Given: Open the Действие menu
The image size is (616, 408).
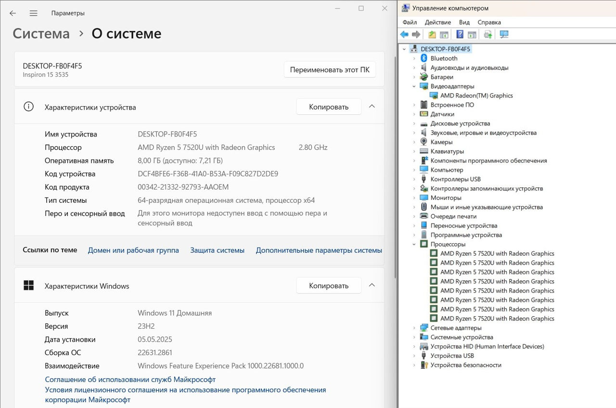Looking at the screenshot, I should coord(438,22).
